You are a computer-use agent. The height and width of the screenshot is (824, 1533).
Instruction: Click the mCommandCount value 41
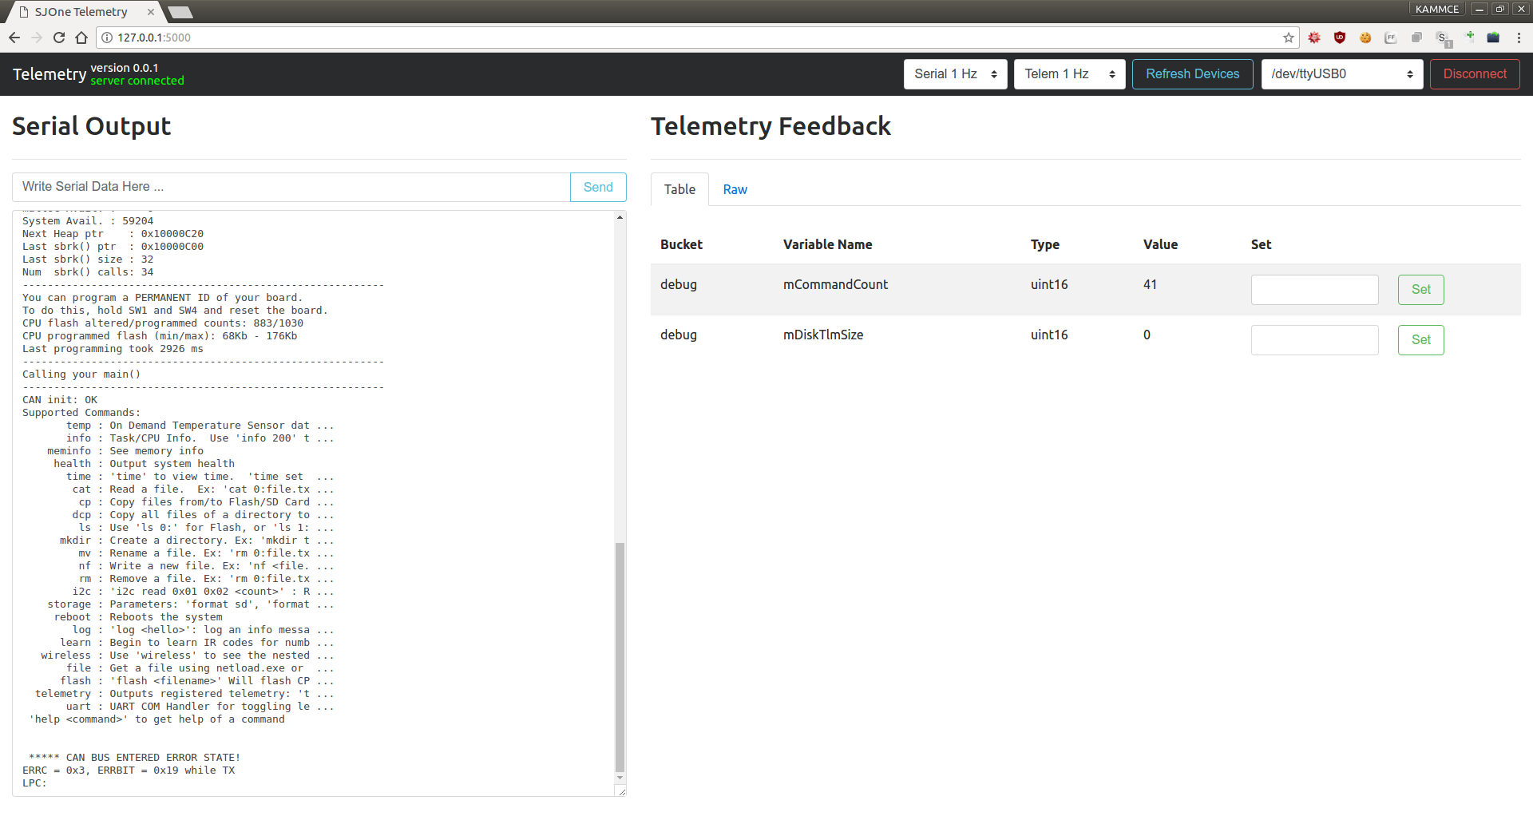click(1150, 284)
